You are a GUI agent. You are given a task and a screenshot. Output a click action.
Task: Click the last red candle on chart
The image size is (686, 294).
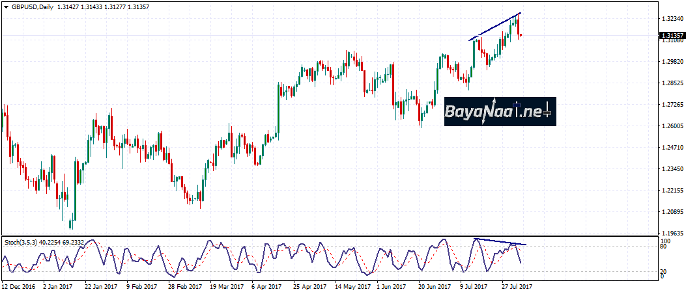pos(521,35)
